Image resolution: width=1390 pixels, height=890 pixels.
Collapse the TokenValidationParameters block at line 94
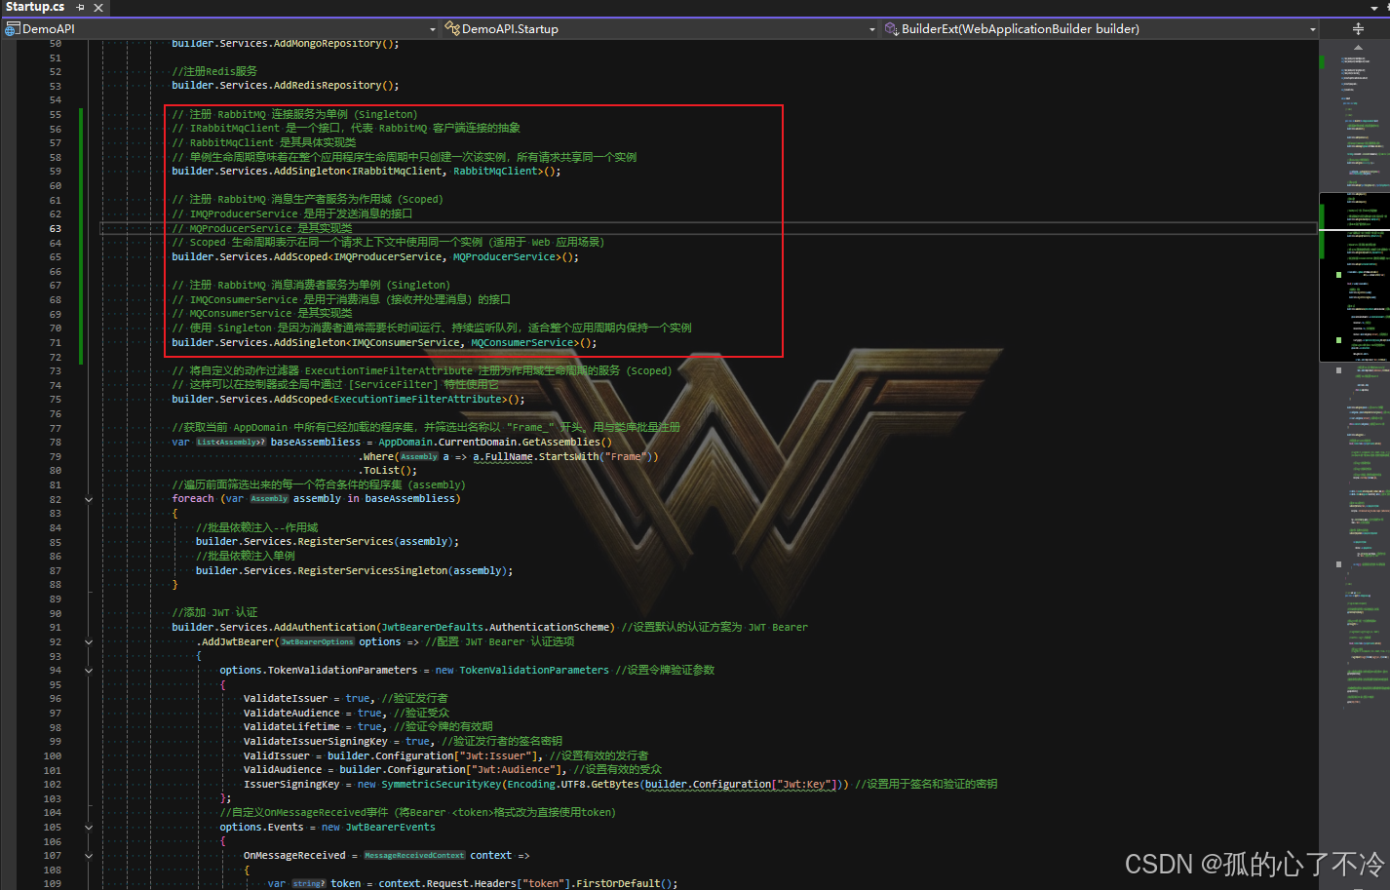pos(89,671)
